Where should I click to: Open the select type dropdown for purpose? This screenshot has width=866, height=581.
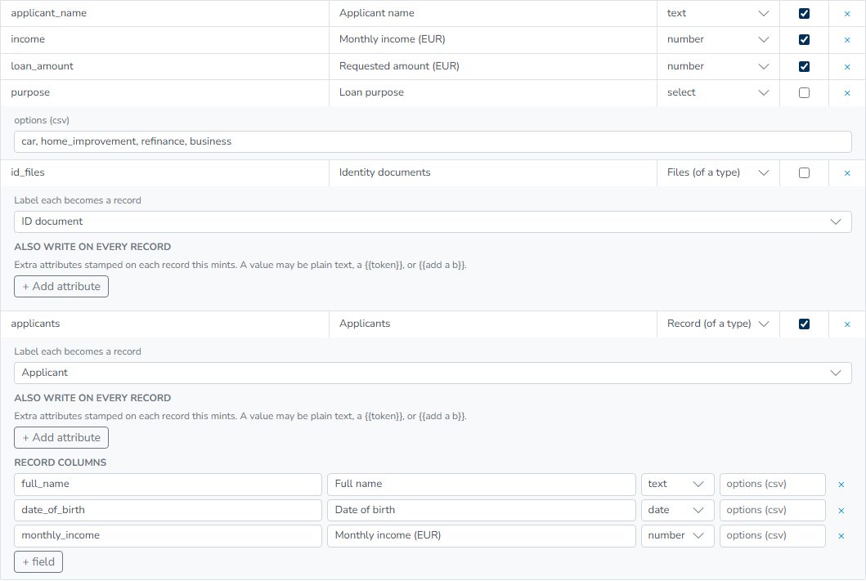pos(718,92)
